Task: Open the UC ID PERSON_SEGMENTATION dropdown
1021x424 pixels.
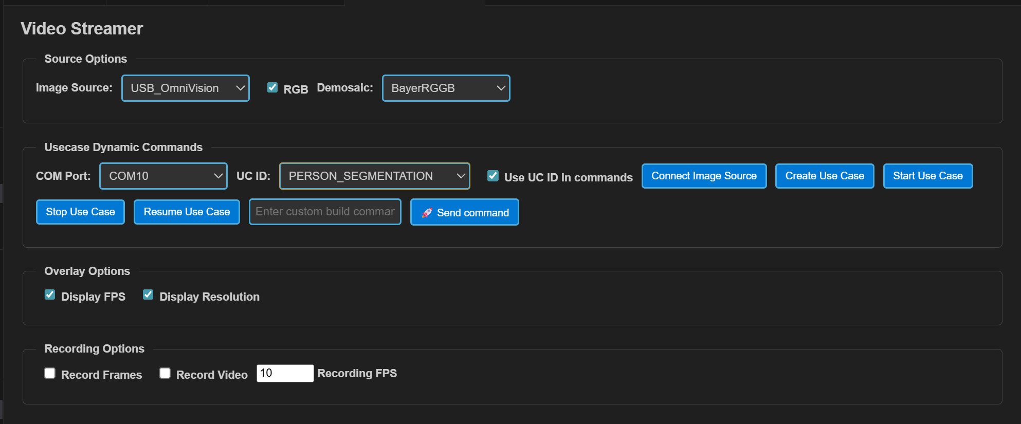Action: pyautogui.click(x=375, y=176)
